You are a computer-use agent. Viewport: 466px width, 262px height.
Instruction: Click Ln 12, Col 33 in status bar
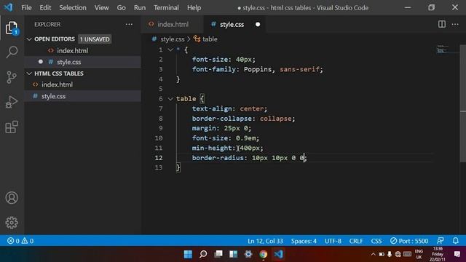(265, 241)
